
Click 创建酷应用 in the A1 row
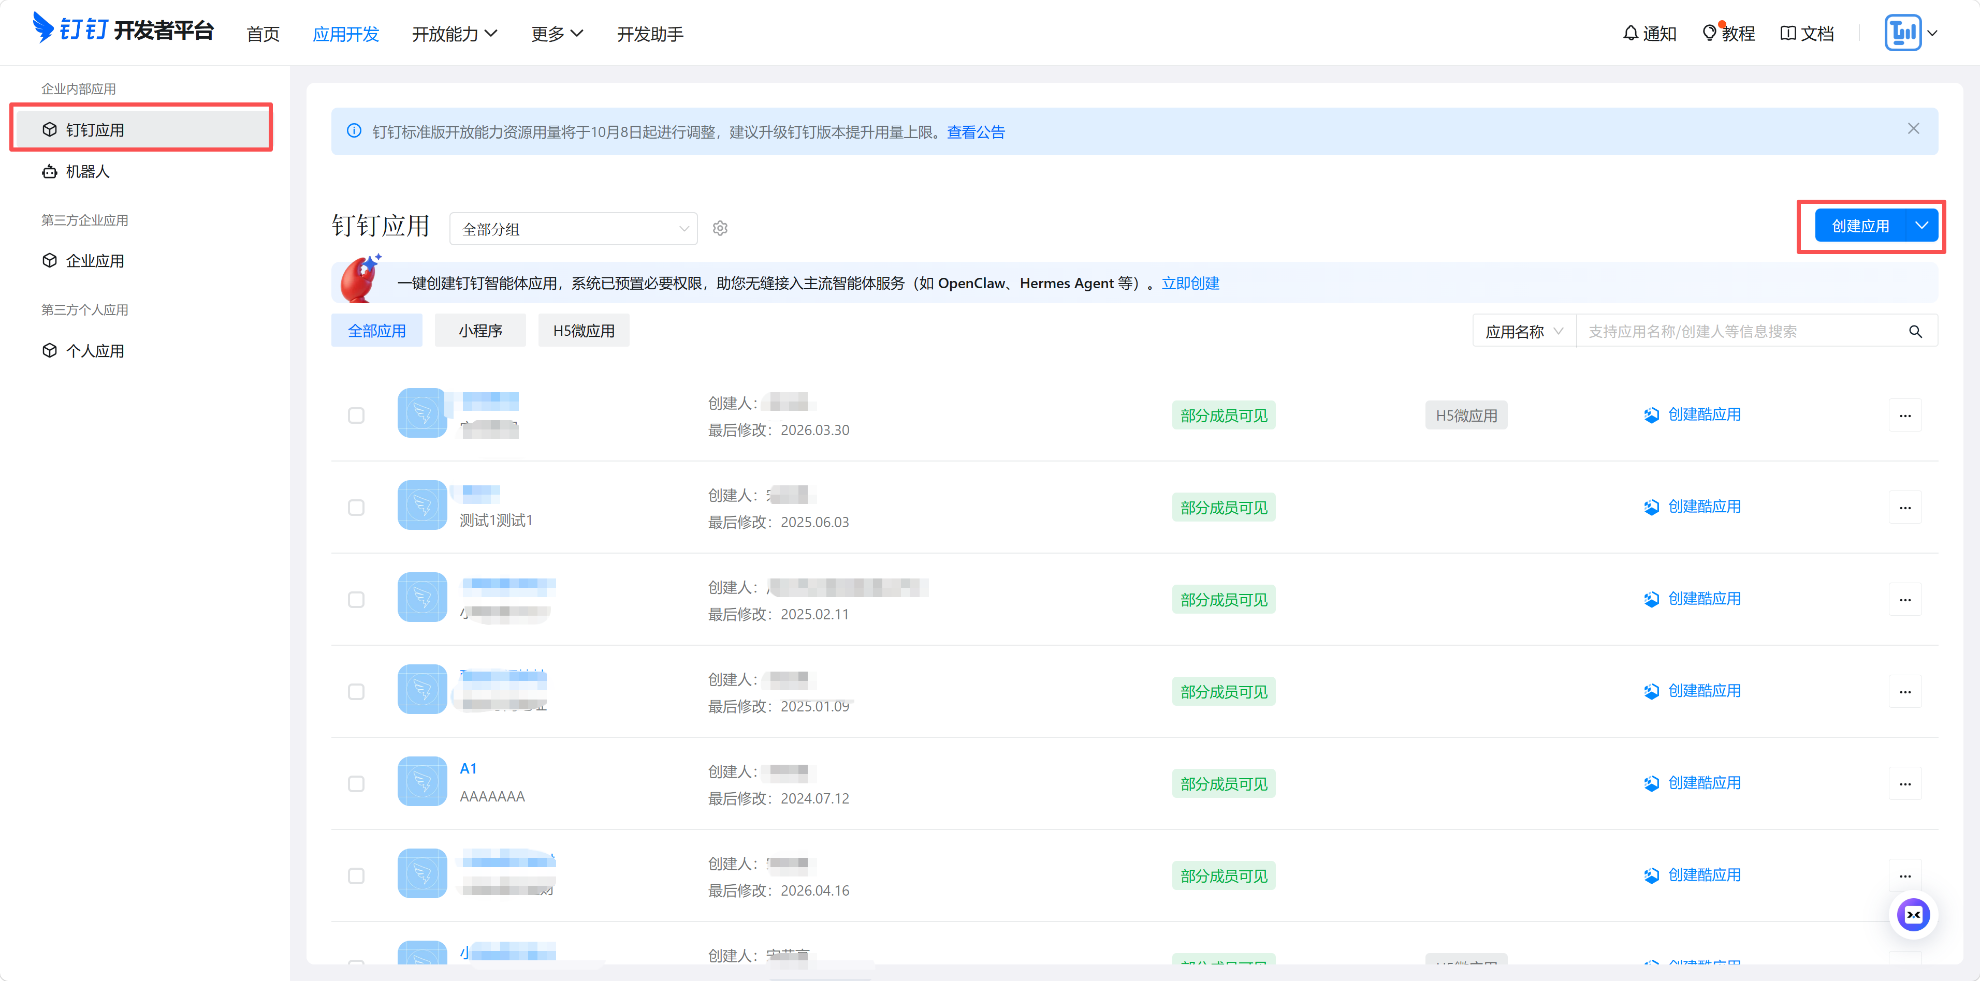pos(1693,783)
